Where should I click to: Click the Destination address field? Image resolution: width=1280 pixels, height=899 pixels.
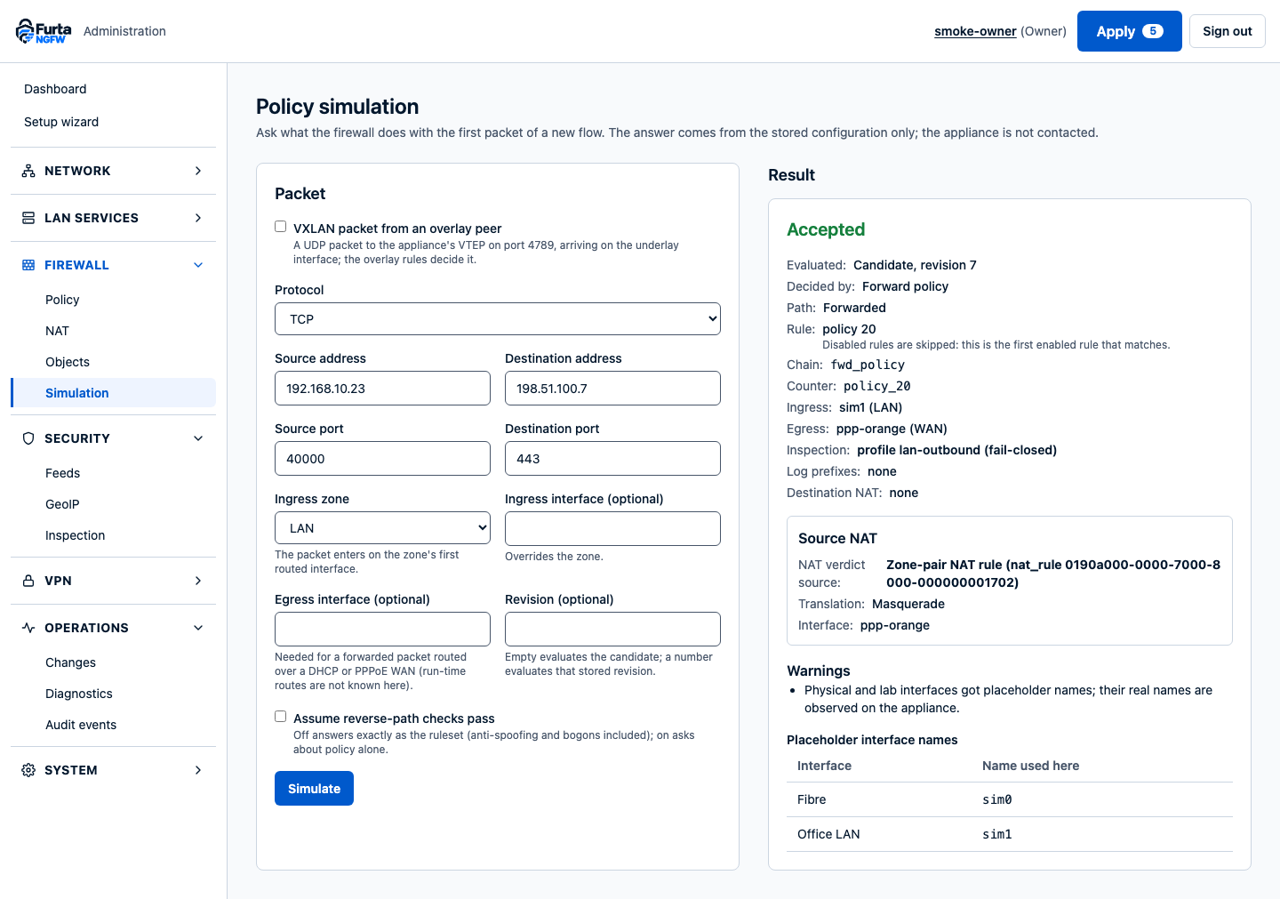(612, 389)
